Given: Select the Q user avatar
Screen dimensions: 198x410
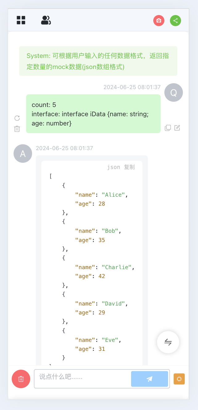Looking at the screenshot, I should [173, 92].
